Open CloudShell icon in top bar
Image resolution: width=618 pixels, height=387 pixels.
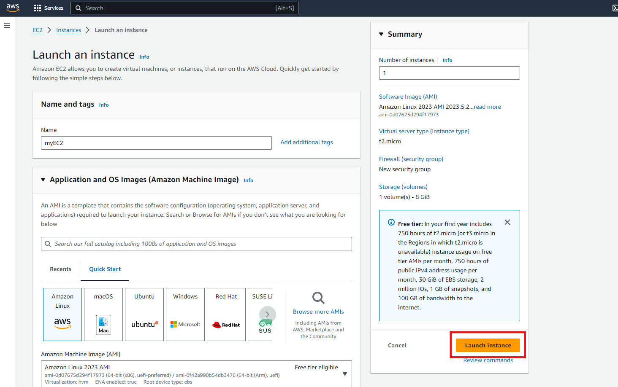click(x=615, y=8)
